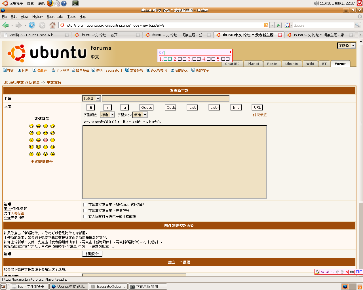
Task: Open the Evolution mail launcher icon
Action: (x=57, y=3)
